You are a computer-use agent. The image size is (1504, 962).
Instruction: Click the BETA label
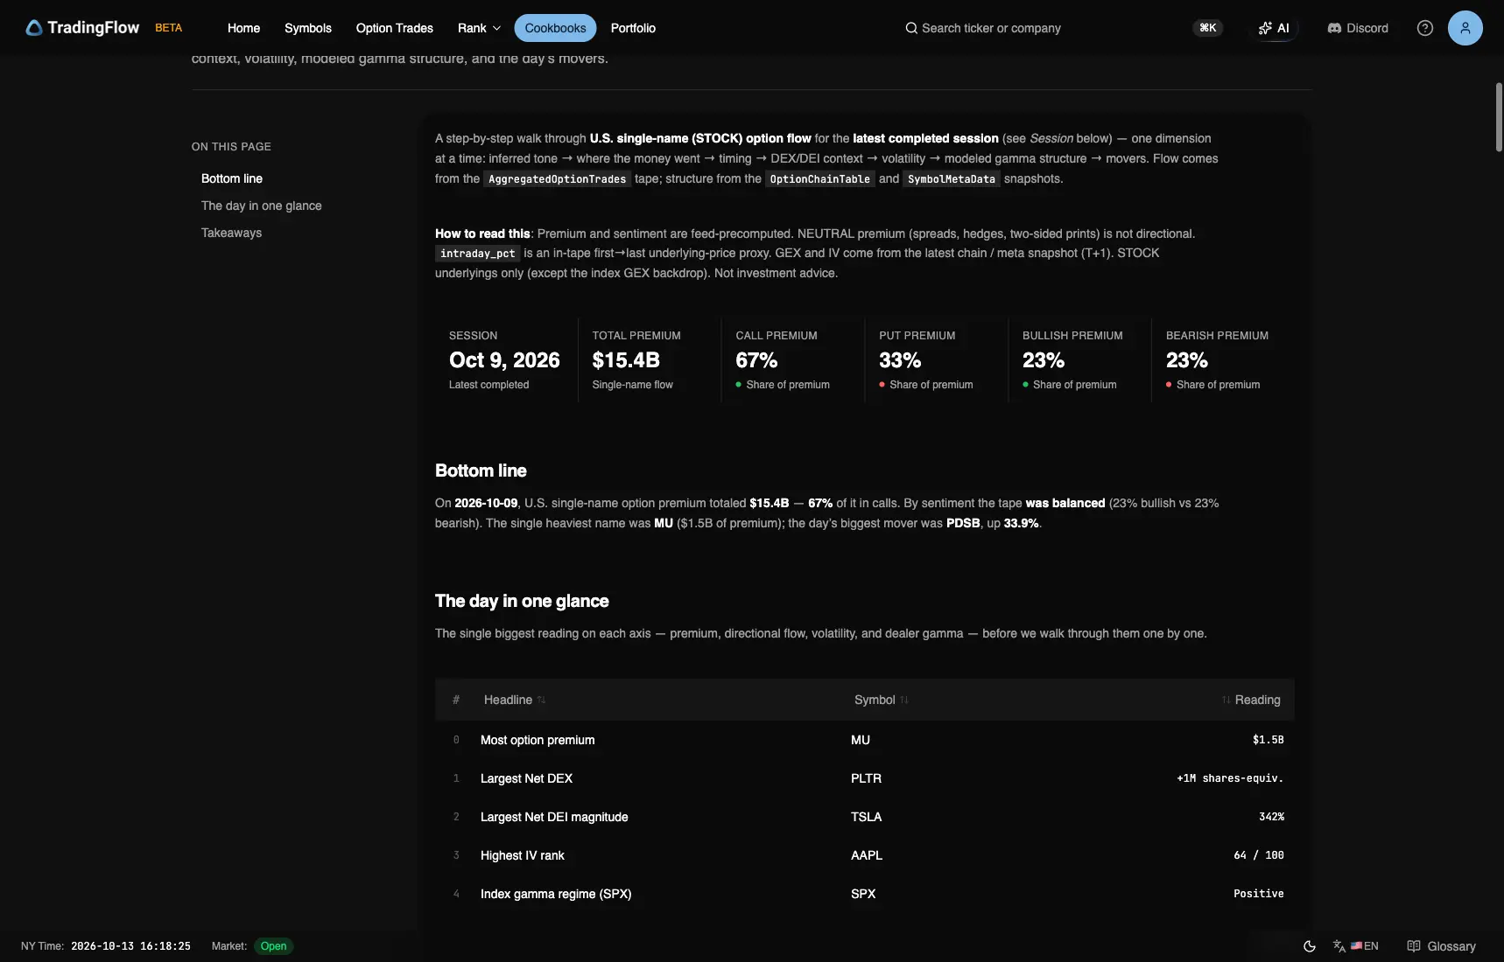click(x=169, y=28)
